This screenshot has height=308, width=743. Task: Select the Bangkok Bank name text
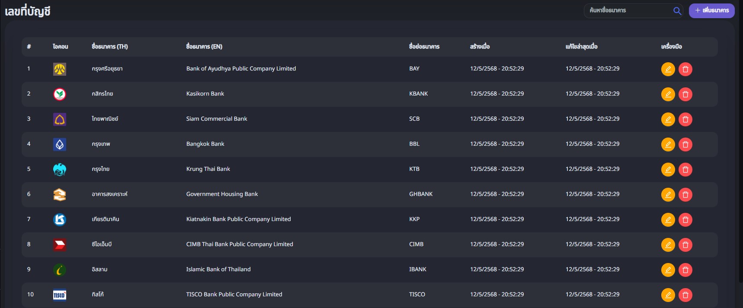pos(205,144)
